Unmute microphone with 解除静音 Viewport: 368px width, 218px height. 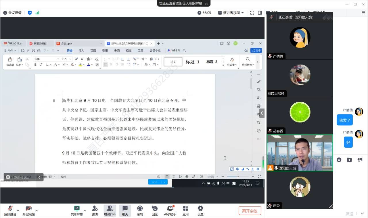10,209
